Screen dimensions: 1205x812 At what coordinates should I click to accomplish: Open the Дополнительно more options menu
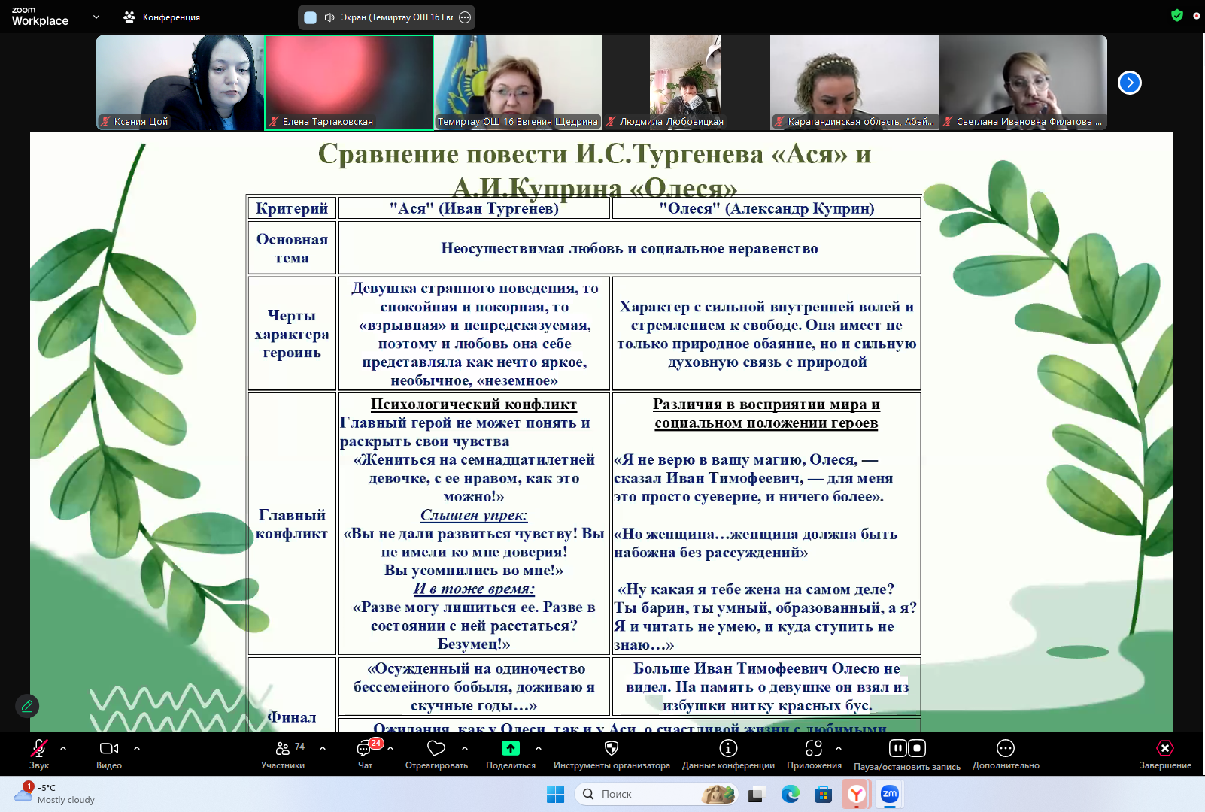1006,749
